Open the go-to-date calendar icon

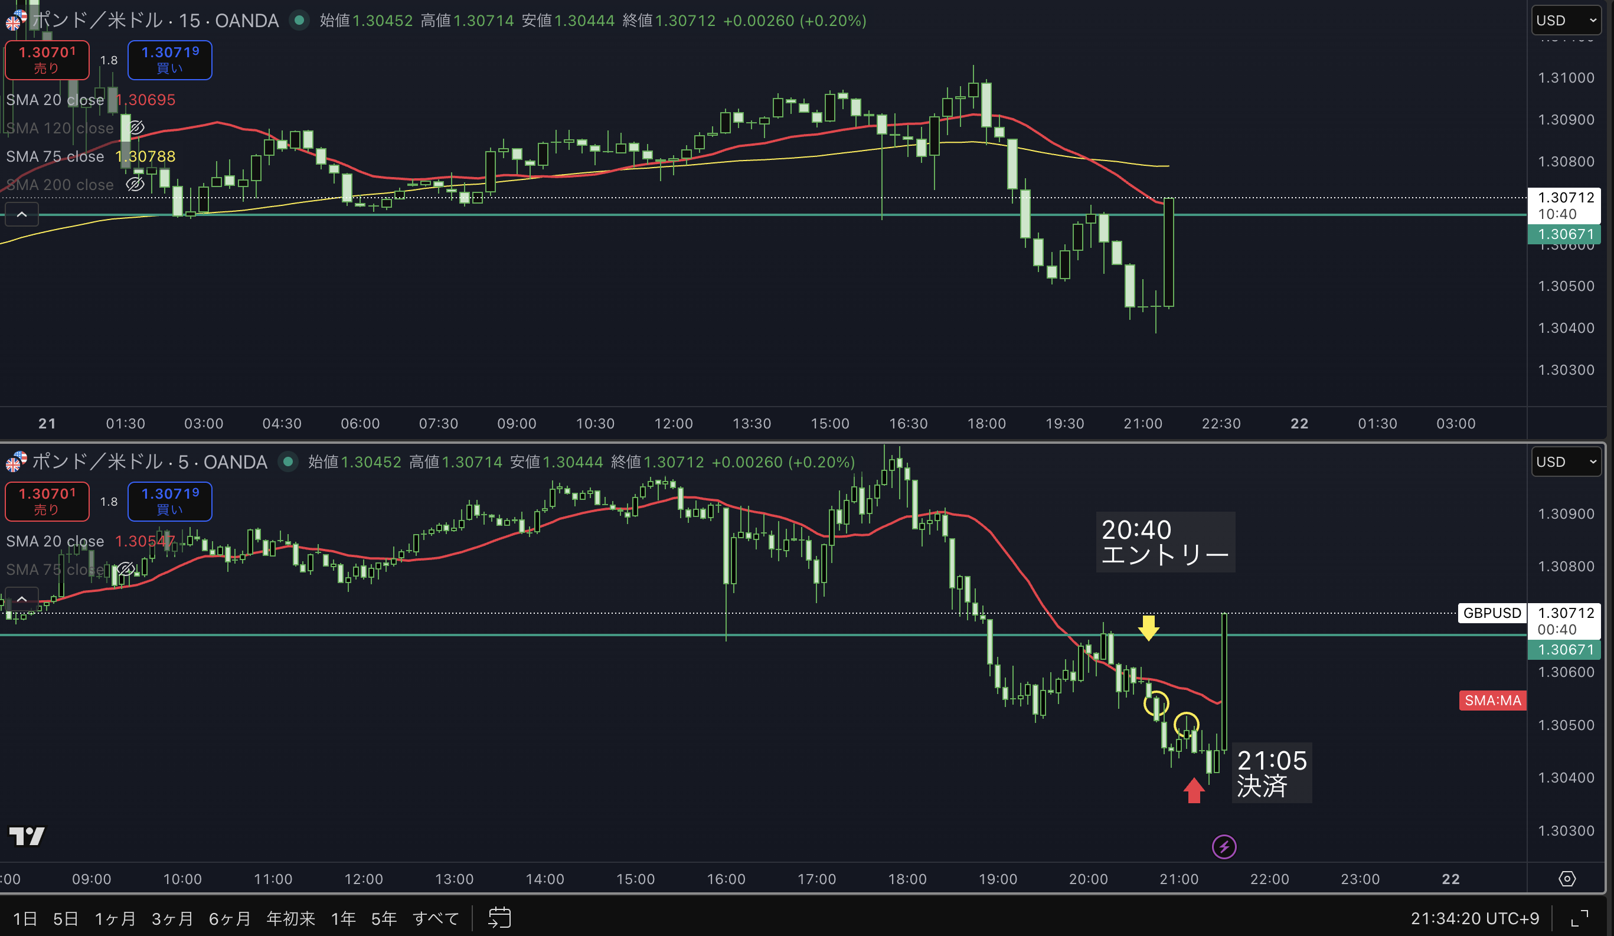point(499,918)
